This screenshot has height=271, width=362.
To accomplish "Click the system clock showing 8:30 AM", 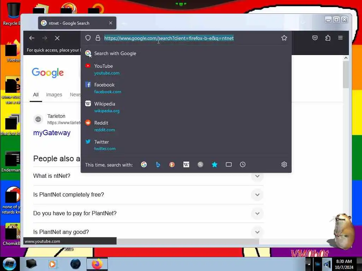I will 344,264.
